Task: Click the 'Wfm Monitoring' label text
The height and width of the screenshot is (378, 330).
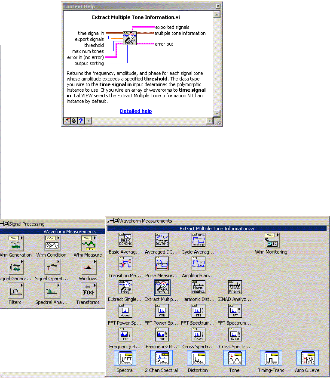Action: pos(271,252)
